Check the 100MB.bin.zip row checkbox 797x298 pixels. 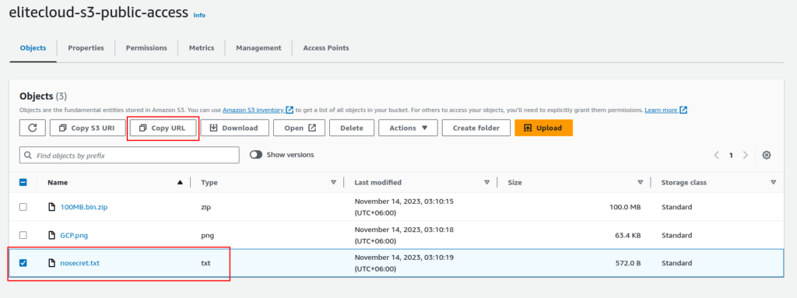(x=23, y=207)
